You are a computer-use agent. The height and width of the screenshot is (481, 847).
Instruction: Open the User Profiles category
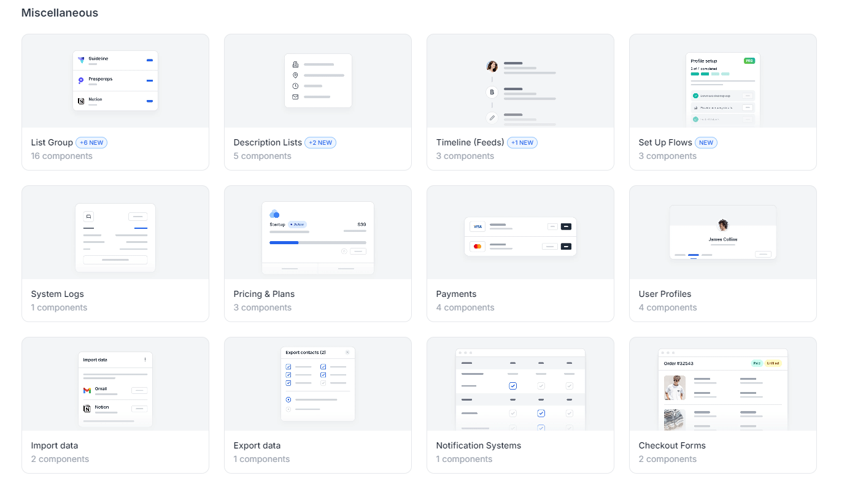665,294
